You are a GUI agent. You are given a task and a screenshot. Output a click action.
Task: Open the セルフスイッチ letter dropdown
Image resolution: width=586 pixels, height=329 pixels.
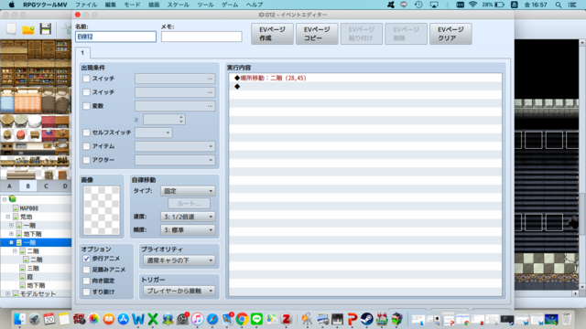click(x=154, y=133)
